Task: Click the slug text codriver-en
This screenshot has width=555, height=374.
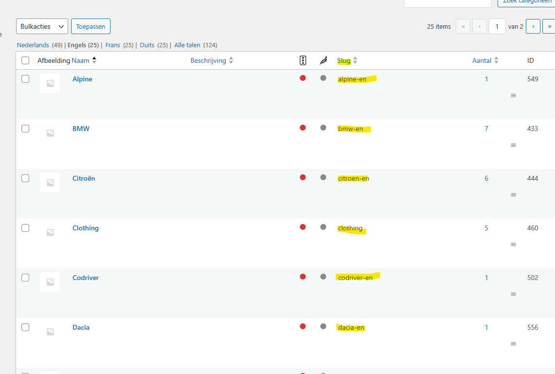Action: pos(355,278)
